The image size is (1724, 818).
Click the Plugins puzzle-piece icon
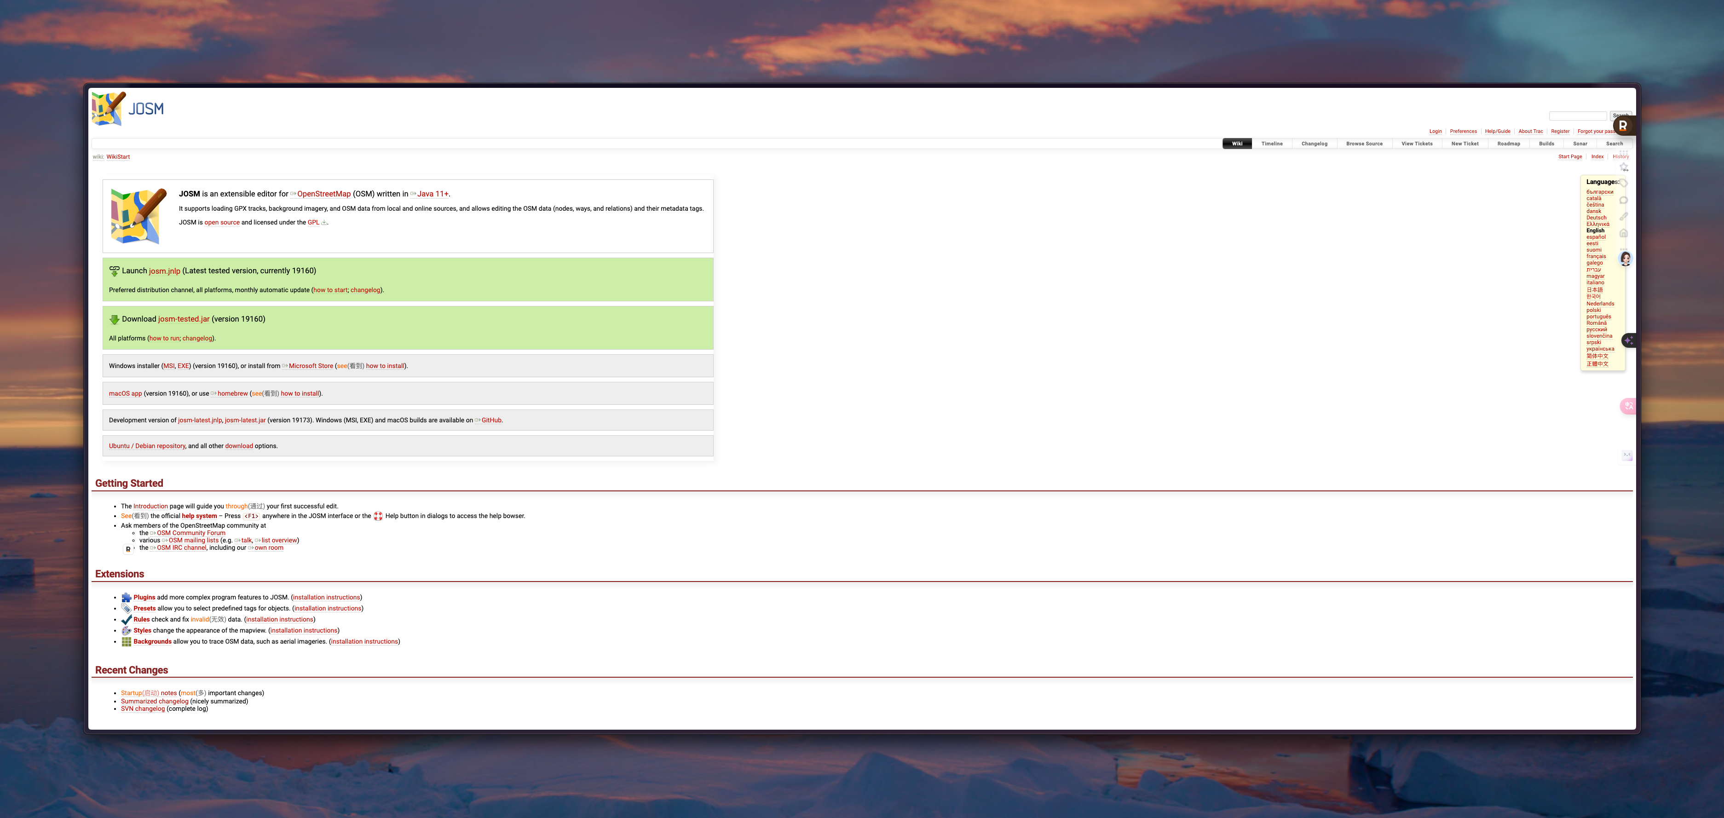127,598
